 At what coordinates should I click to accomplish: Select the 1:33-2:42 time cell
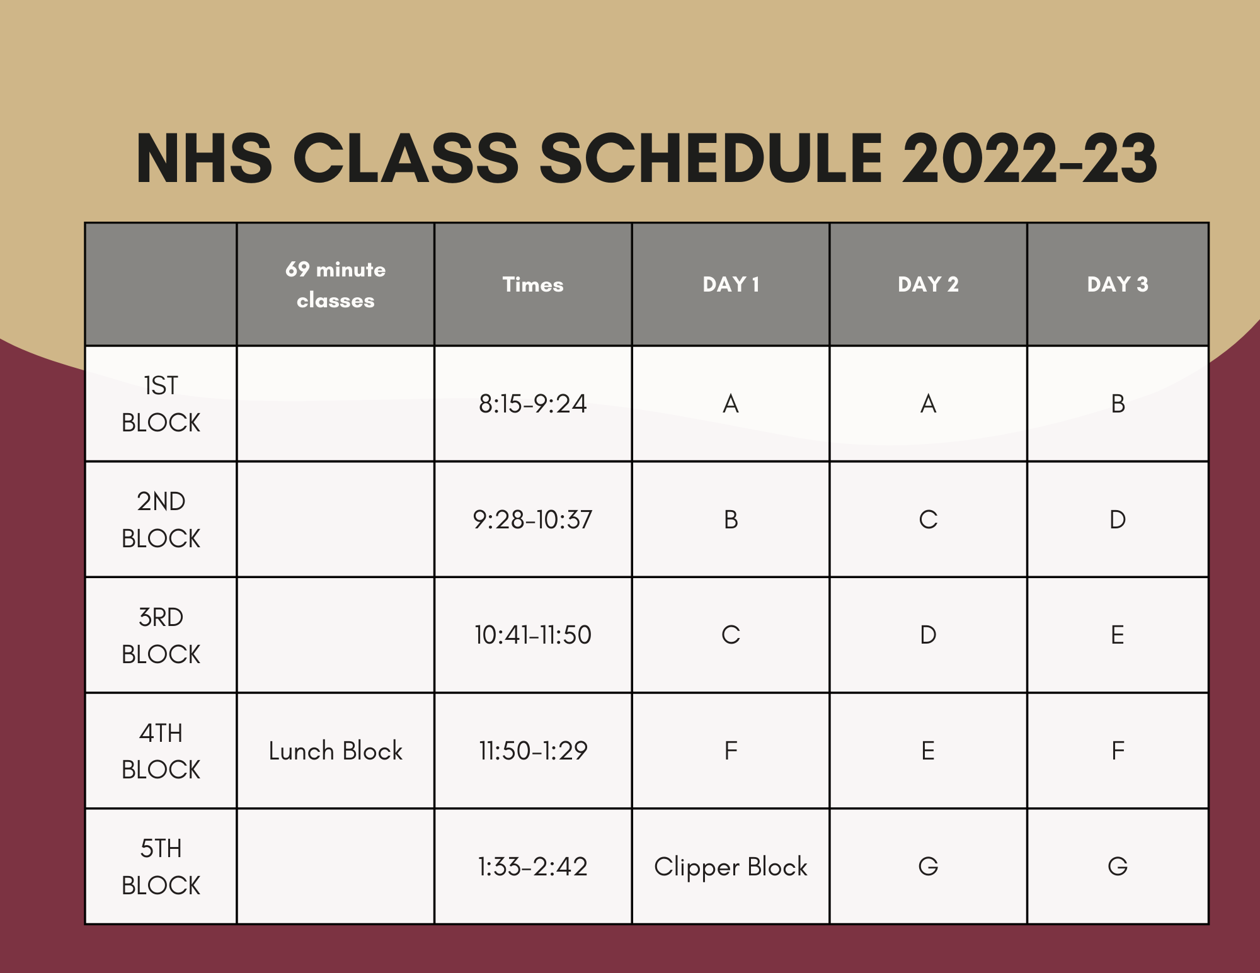533,867
